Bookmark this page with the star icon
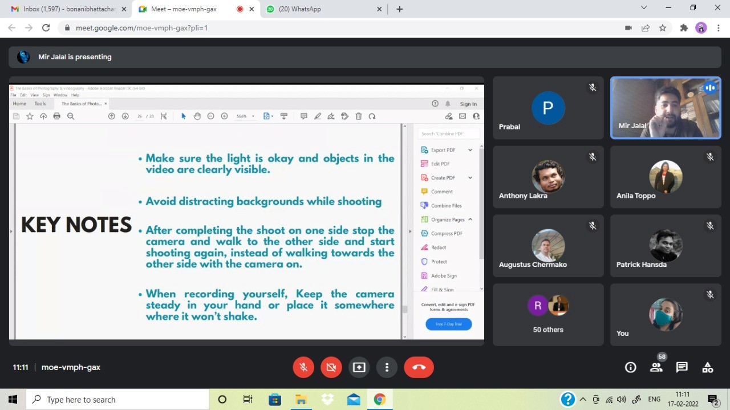 tap(662, 27)
